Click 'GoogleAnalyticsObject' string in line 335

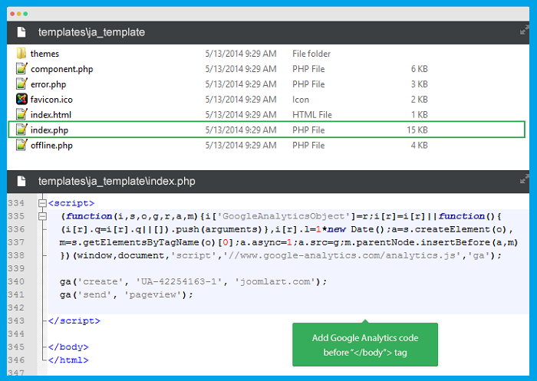tap(284, 216)
